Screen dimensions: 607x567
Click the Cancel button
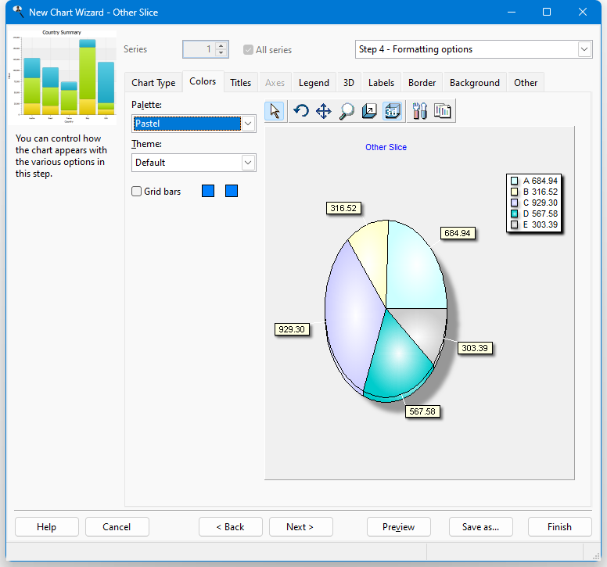(117, 527)
